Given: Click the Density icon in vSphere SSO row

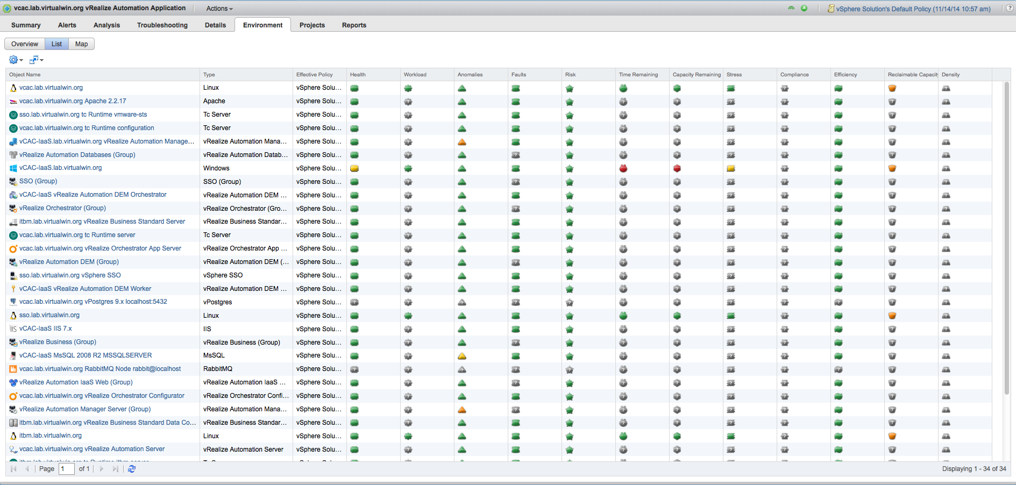Looking at the screenshot, I should click(946, 276).
